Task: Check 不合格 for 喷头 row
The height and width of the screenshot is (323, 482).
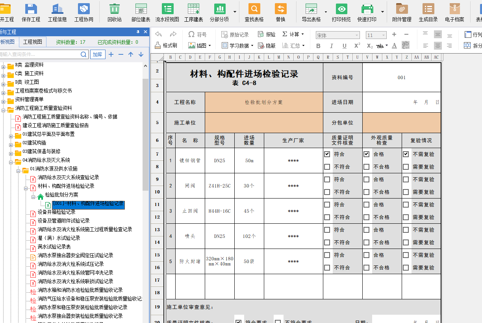Action: [x=366, y=242]
